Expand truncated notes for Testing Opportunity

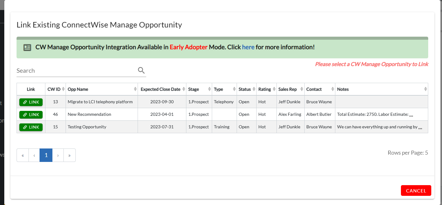coord(420,128)
